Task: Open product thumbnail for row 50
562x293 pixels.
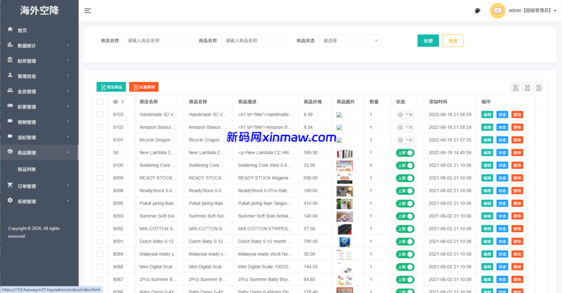Action: [345, 153]
